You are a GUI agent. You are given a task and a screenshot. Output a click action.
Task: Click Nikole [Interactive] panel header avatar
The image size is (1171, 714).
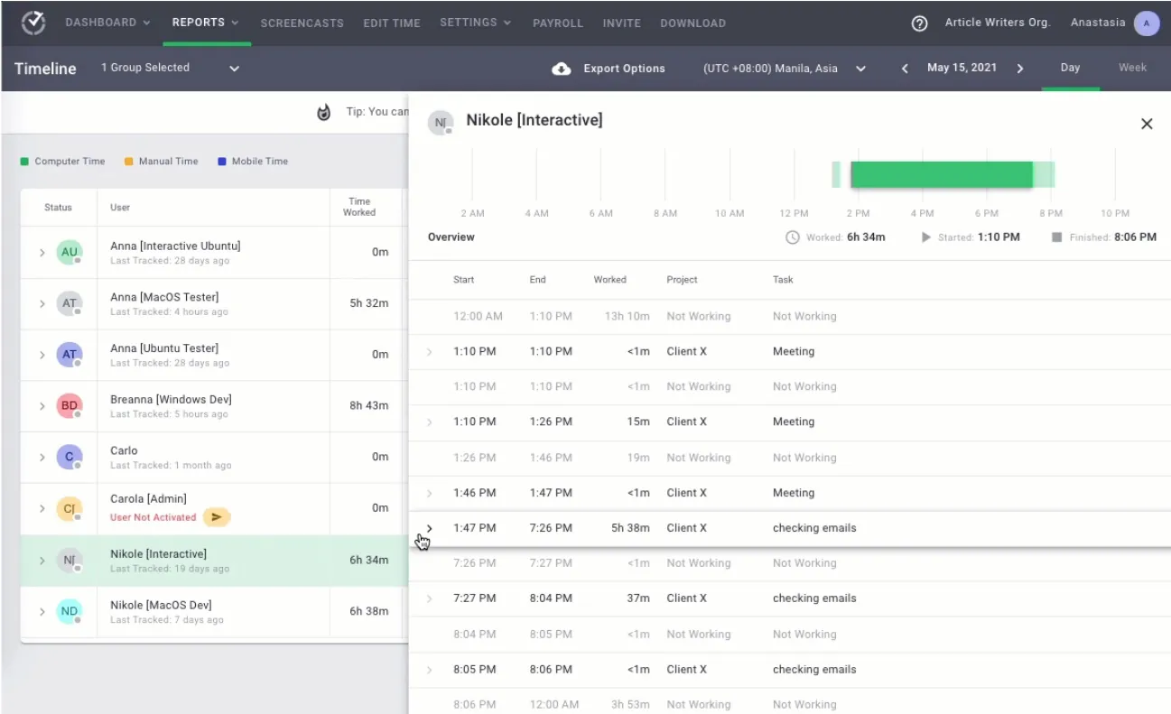[441, 123]
